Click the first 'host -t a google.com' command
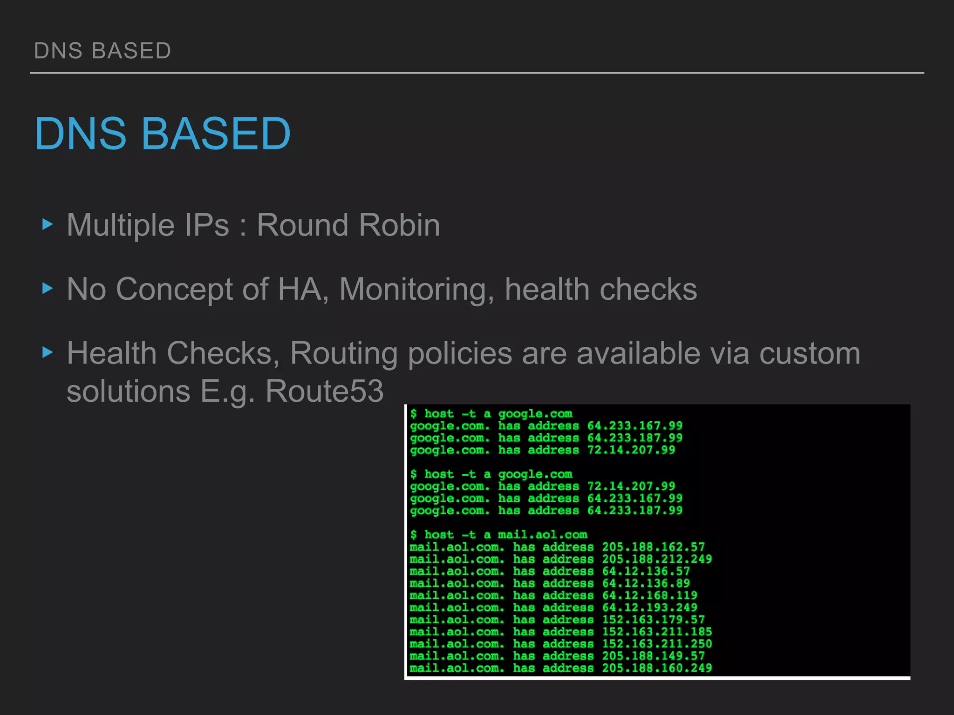 (491, 413)
